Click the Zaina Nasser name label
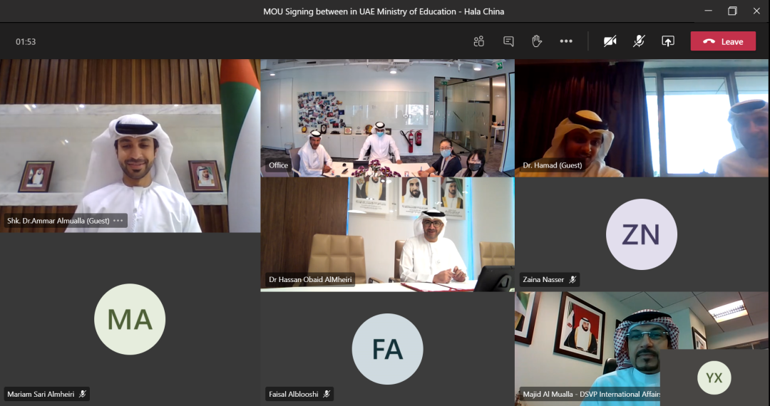 [543, 279]
